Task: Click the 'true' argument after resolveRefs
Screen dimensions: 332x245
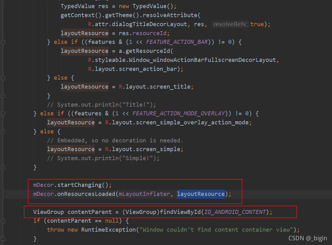Action: pos(257,24)
